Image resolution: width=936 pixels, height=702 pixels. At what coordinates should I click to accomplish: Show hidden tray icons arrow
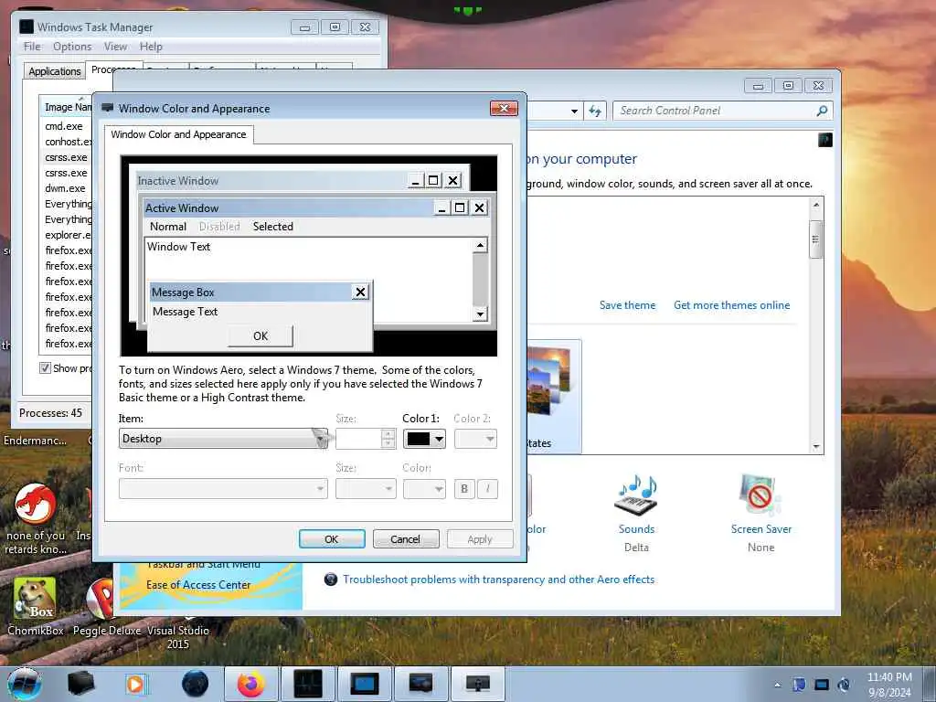coord(777,685)
